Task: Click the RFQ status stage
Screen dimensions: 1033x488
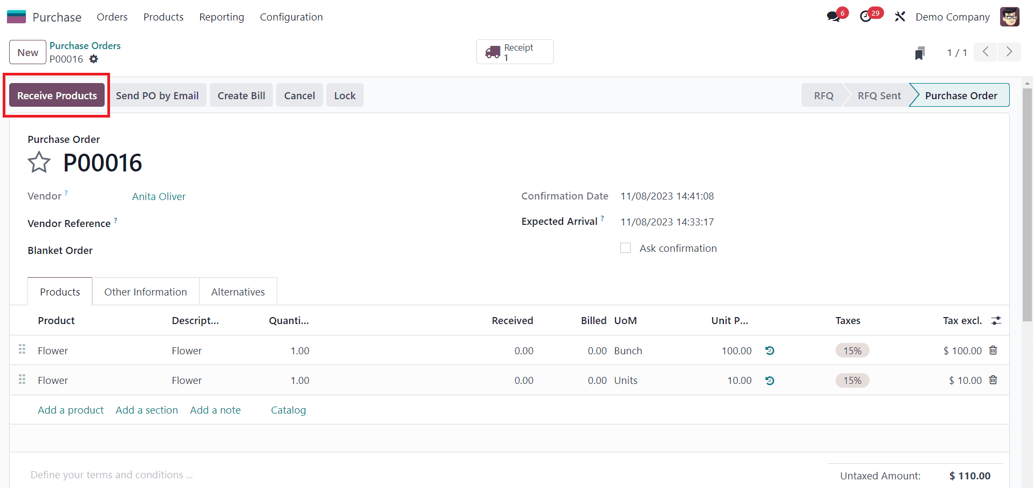Action: [823, 95]
